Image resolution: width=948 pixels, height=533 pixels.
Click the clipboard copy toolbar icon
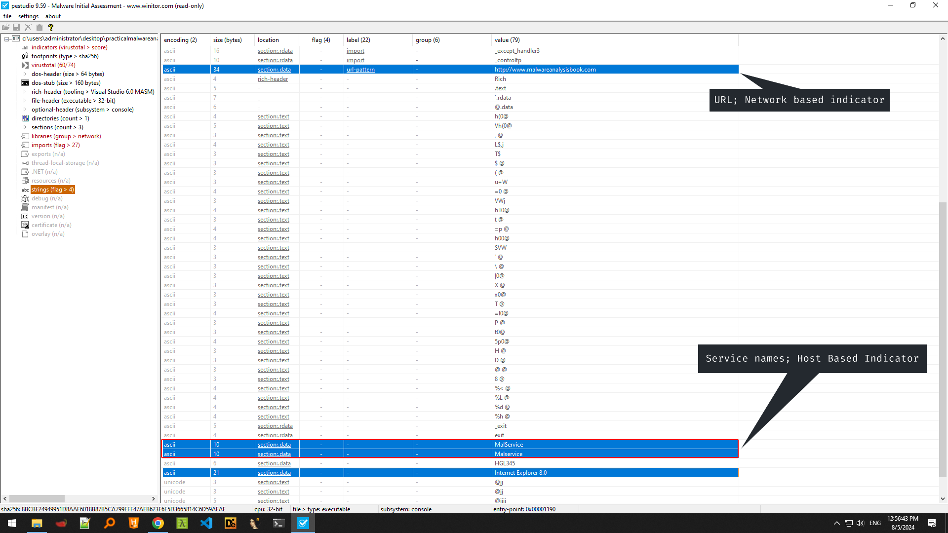(x=39, y=28)
